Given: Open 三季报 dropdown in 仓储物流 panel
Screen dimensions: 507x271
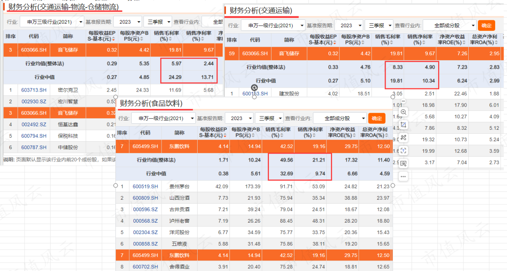Looking at the screenshot, I should pyautogui.click(x=158, y=22).
